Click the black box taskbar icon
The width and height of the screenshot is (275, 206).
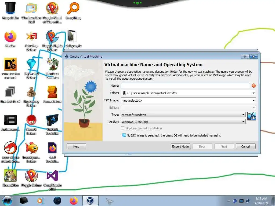coord(24,201)
